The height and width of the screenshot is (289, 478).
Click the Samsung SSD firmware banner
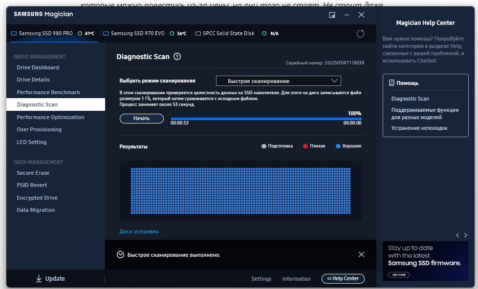[x=426, y=261]
